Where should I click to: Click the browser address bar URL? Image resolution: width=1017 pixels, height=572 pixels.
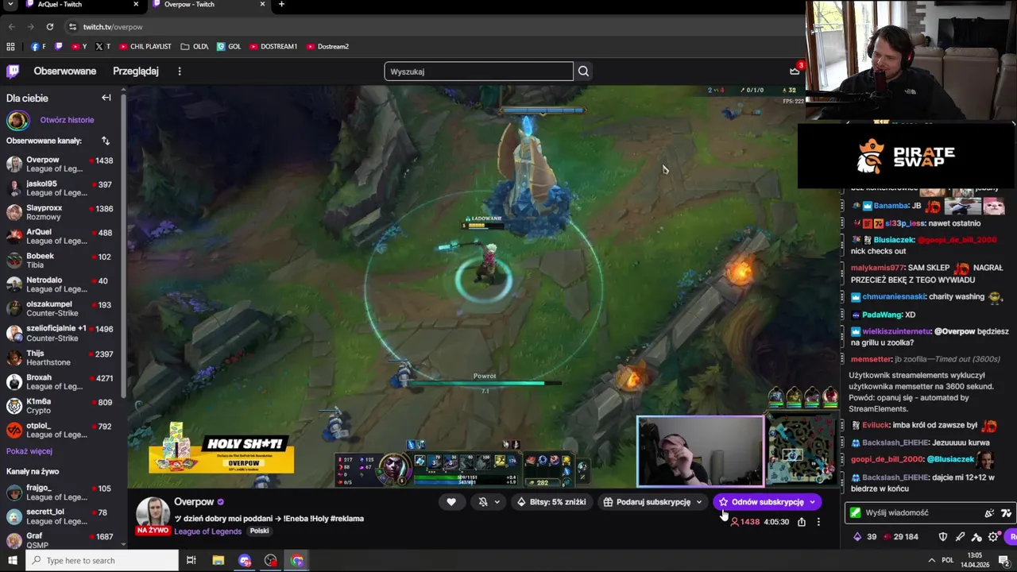pos(113,27)
